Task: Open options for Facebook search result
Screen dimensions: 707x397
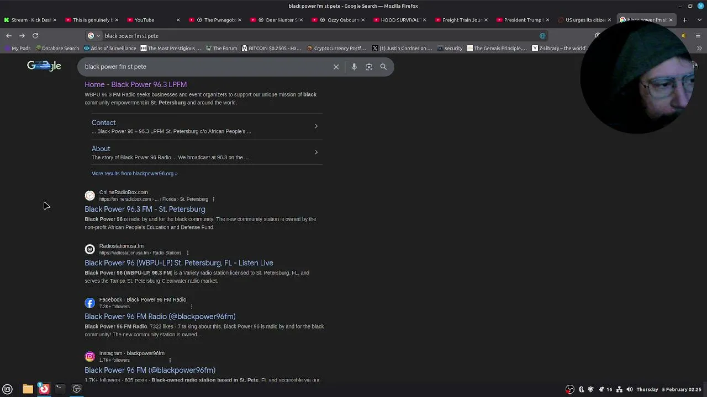Action: coord(192,307)
